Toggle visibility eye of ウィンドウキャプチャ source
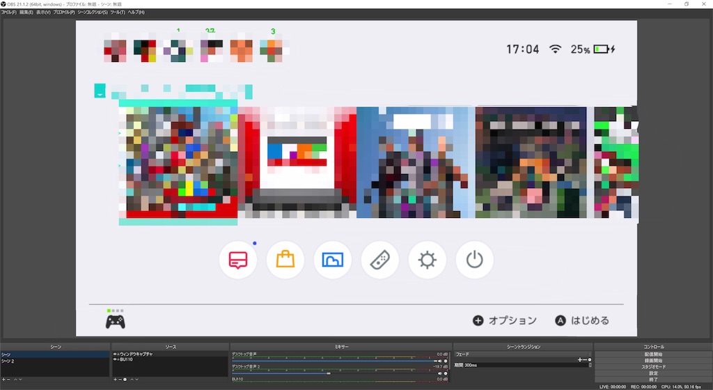This screenshot has width=713, height=390. [115, 354]
